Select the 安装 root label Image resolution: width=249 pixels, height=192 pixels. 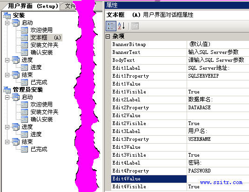[19, 15]
